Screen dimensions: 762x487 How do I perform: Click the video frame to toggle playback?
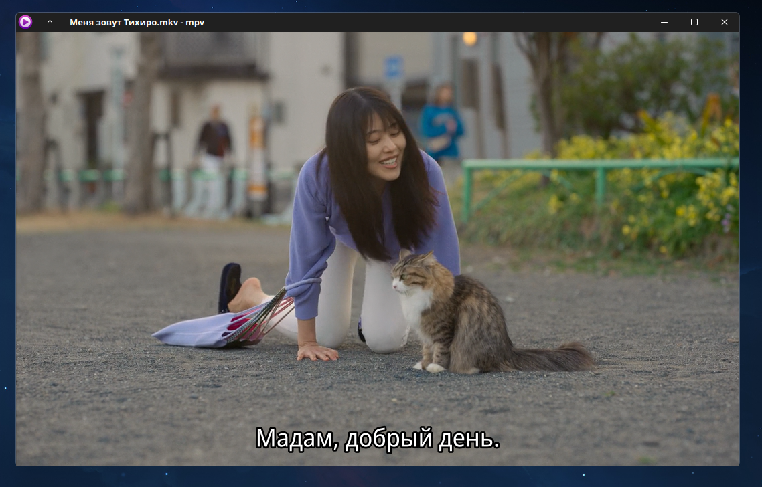click(x=378, y=249)
